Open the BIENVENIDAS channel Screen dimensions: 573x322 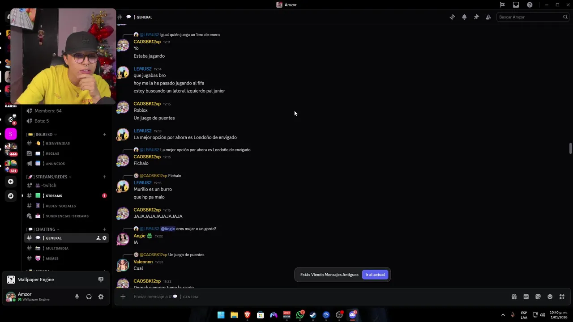point(66,143)
